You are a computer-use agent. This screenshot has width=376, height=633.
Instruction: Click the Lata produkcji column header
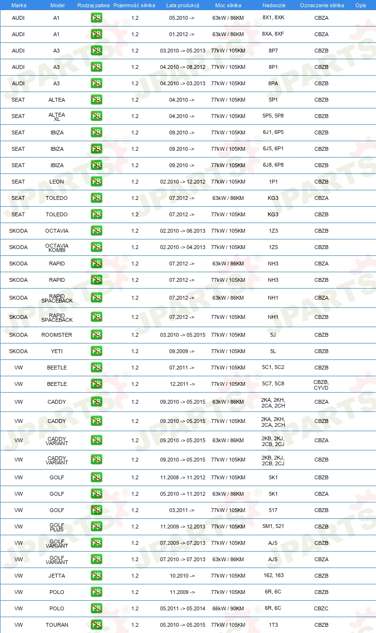point(183,5)
